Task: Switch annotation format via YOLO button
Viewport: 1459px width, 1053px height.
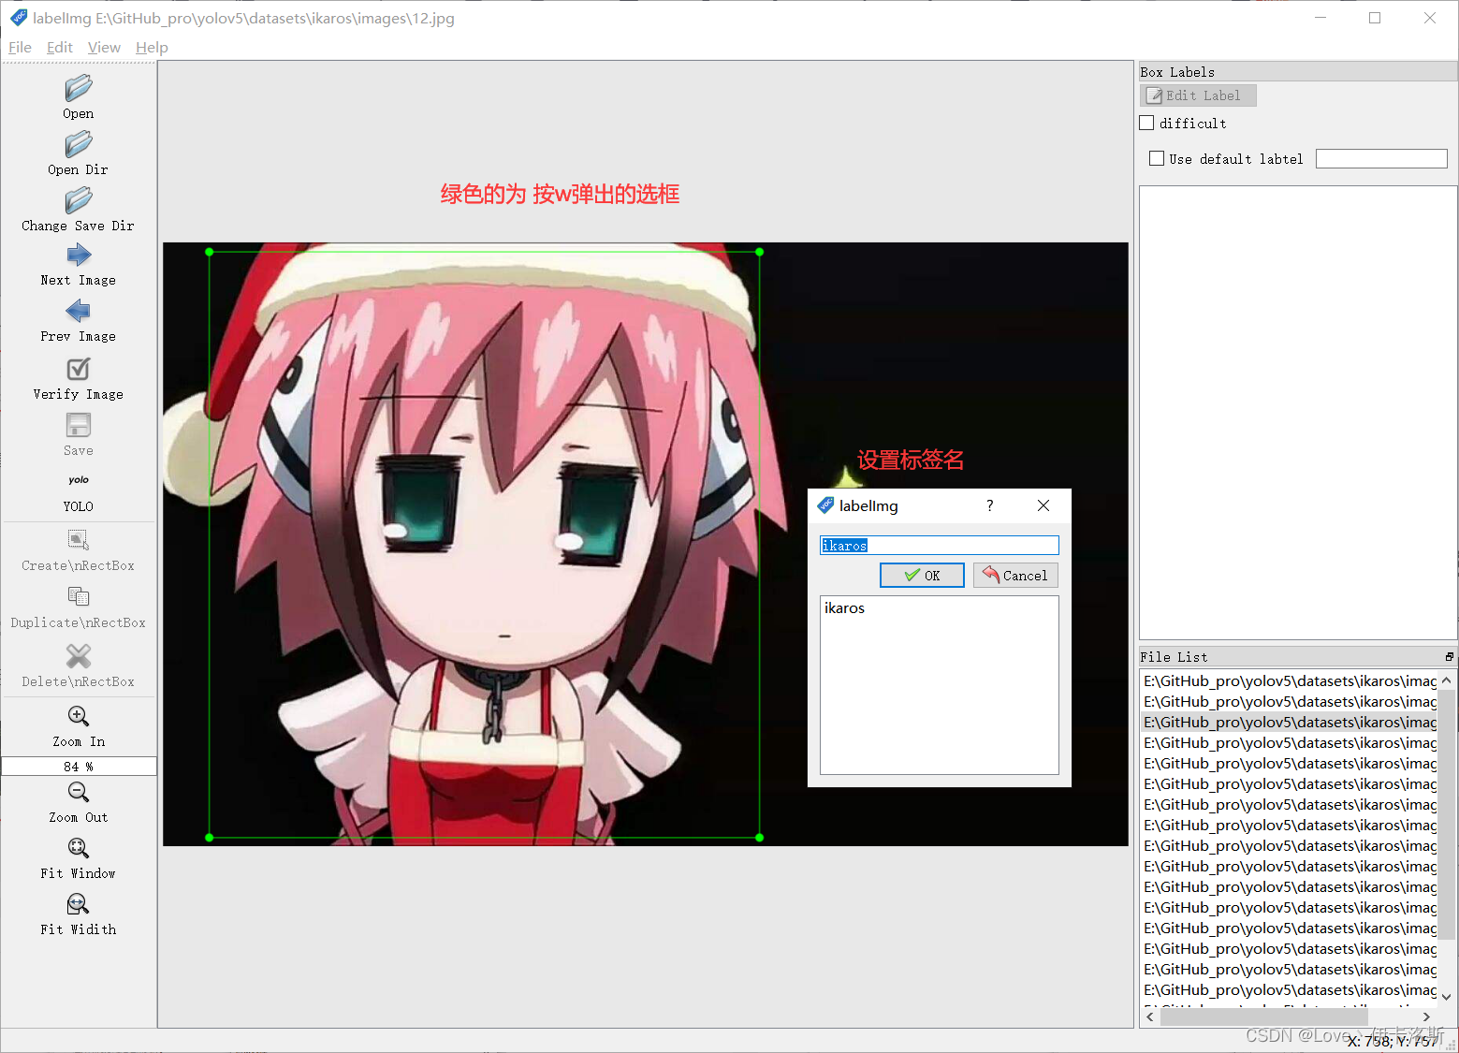Action: (79, 490)
